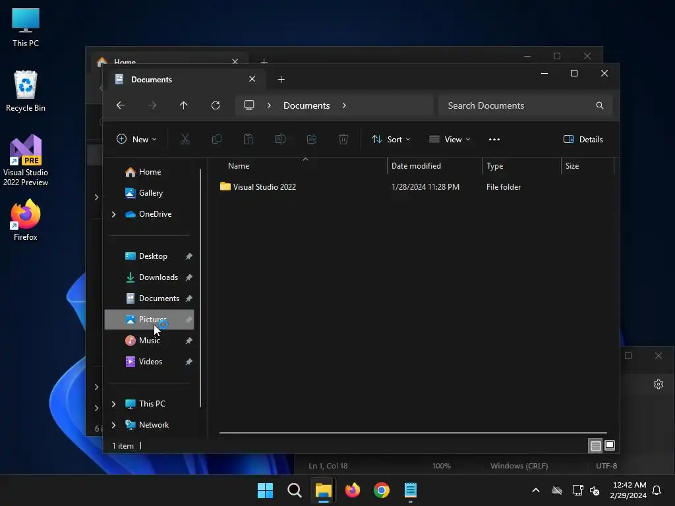Switch to details list view in status bar

coord(595,446)
